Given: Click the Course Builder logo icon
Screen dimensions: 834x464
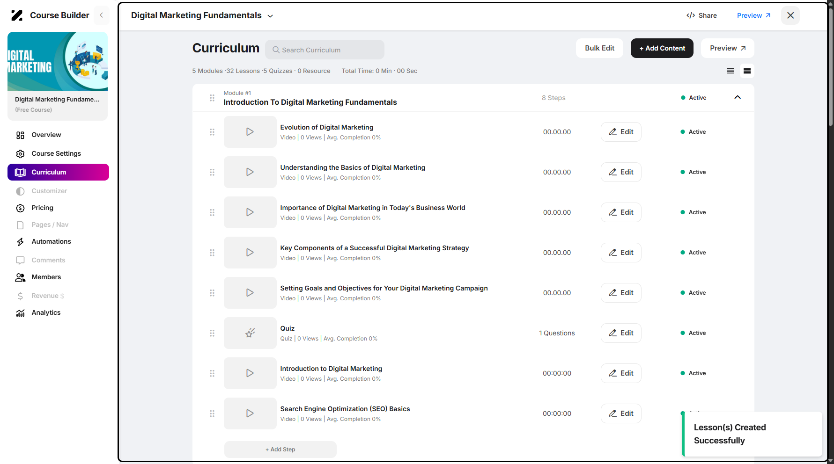Looking at the screenshot, I should [17, 15].
